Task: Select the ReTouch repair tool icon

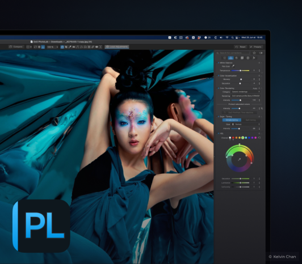Action: (93, 46)
